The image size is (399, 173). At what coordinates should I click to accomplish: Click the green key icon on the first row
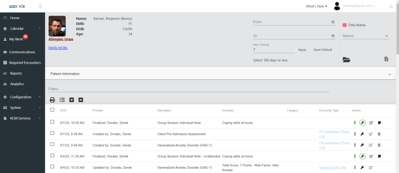click(x=362, y=123)
